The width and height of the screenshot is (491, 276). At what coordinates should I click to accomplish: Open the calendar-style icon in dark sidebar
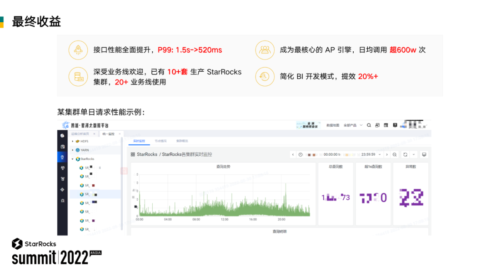click(62, 147)
